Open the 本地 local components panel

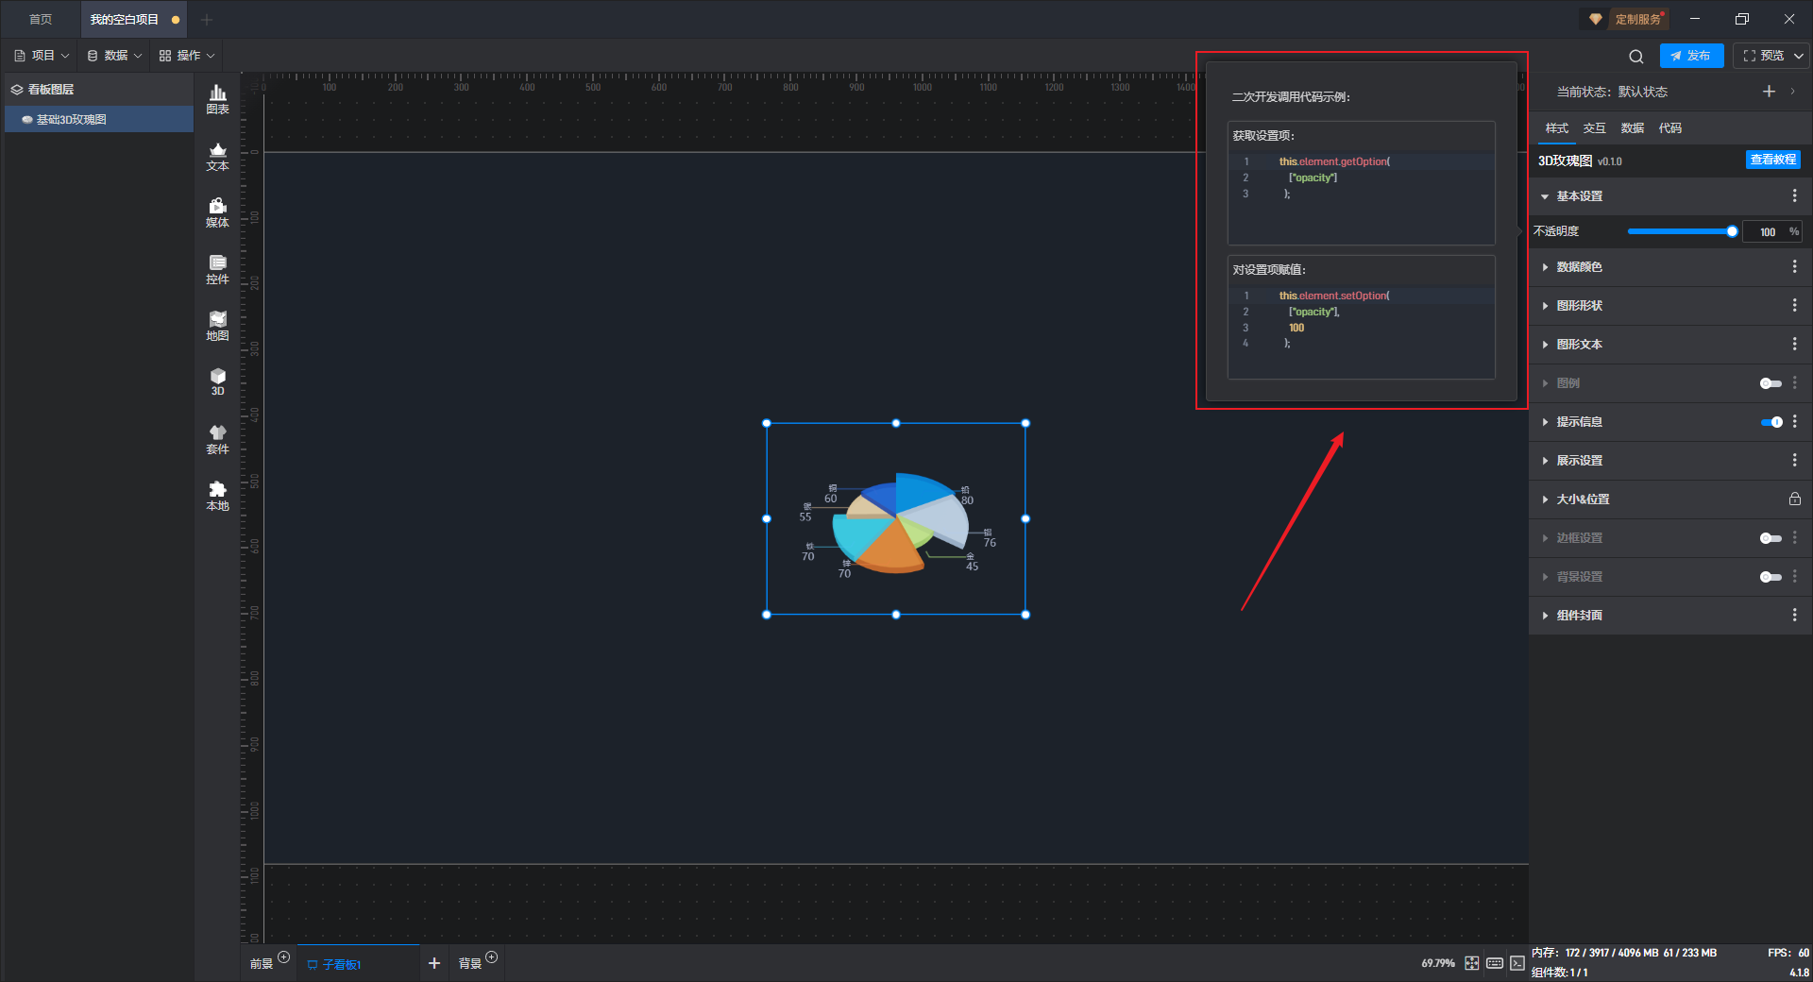[x=217, y=496]
